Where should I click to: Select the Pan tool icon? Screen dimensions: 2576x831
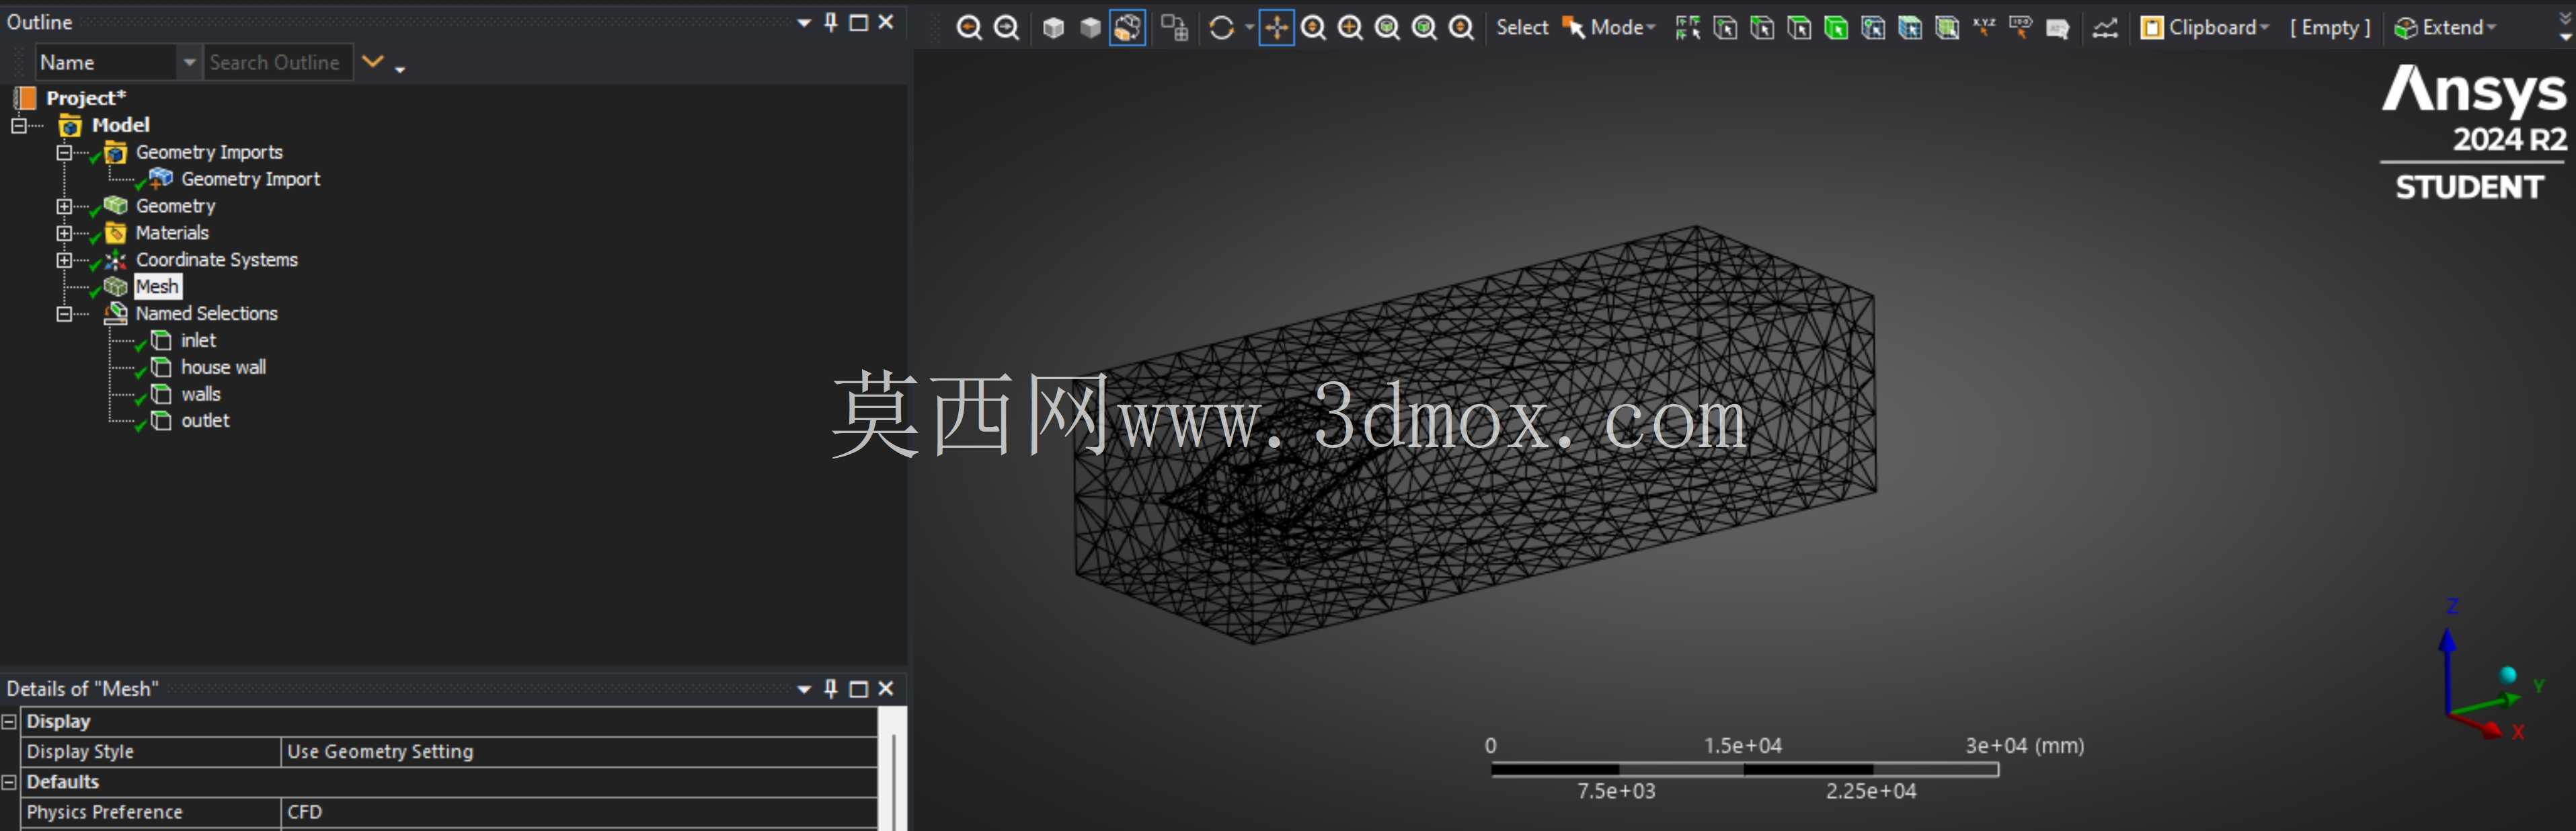coord(1276,28)
